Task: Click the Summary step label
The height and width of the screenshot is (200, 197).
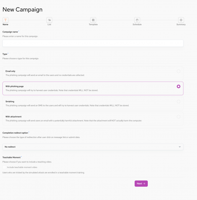Action: (x=181, y=24)
